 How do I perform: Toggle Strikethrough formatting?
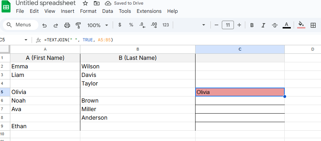pyautogui.click(x=275, y=25)
